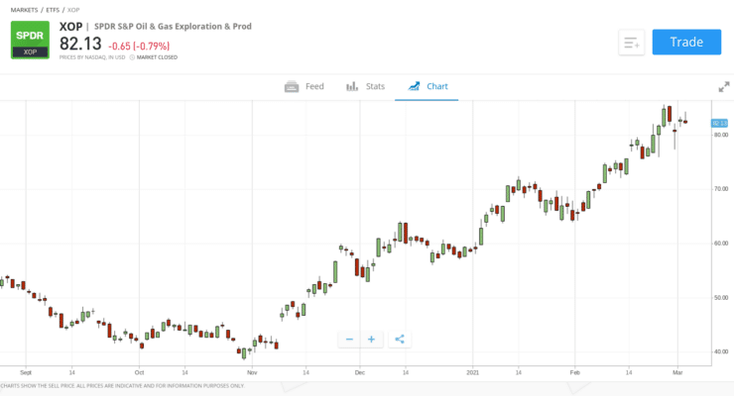Viewport: 734px width, 396px height.
Task: Click the Dec date axis label
Action: (x=359, y=372)
